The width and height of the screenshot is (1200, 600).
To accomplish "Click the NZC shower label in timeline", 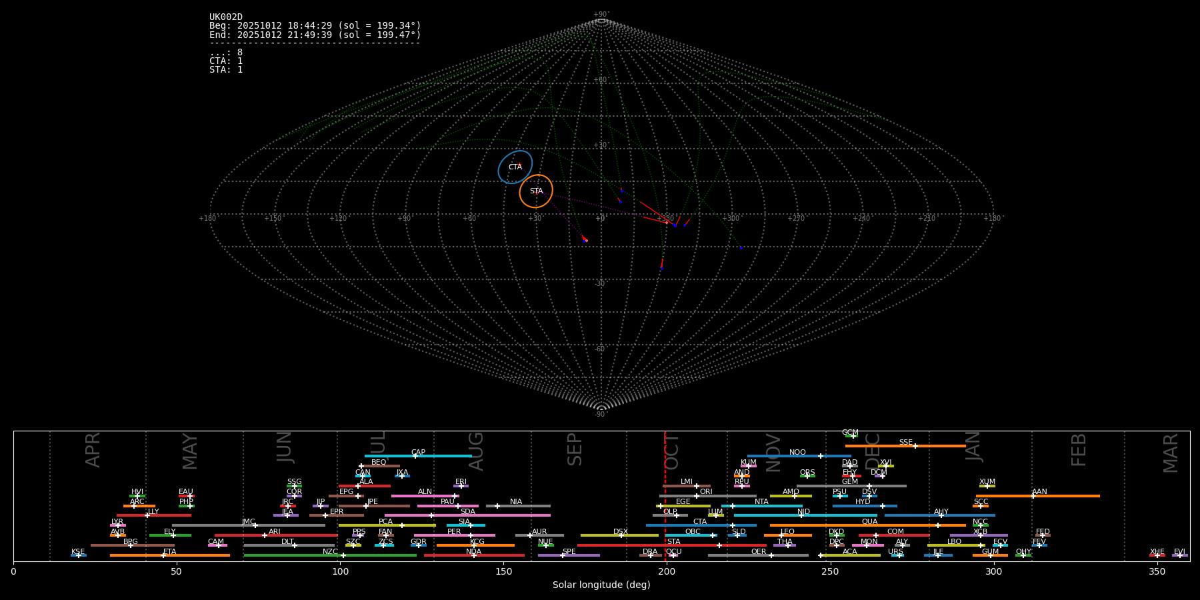I will [x=330, y=552].
